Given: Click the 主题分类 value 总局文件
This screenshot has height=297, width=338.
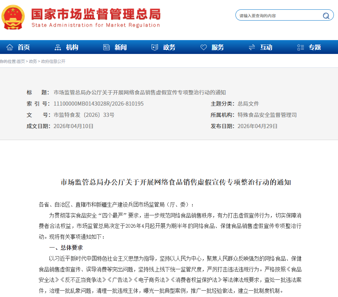Looking at the screenshot, I should (x=248, y=104).
